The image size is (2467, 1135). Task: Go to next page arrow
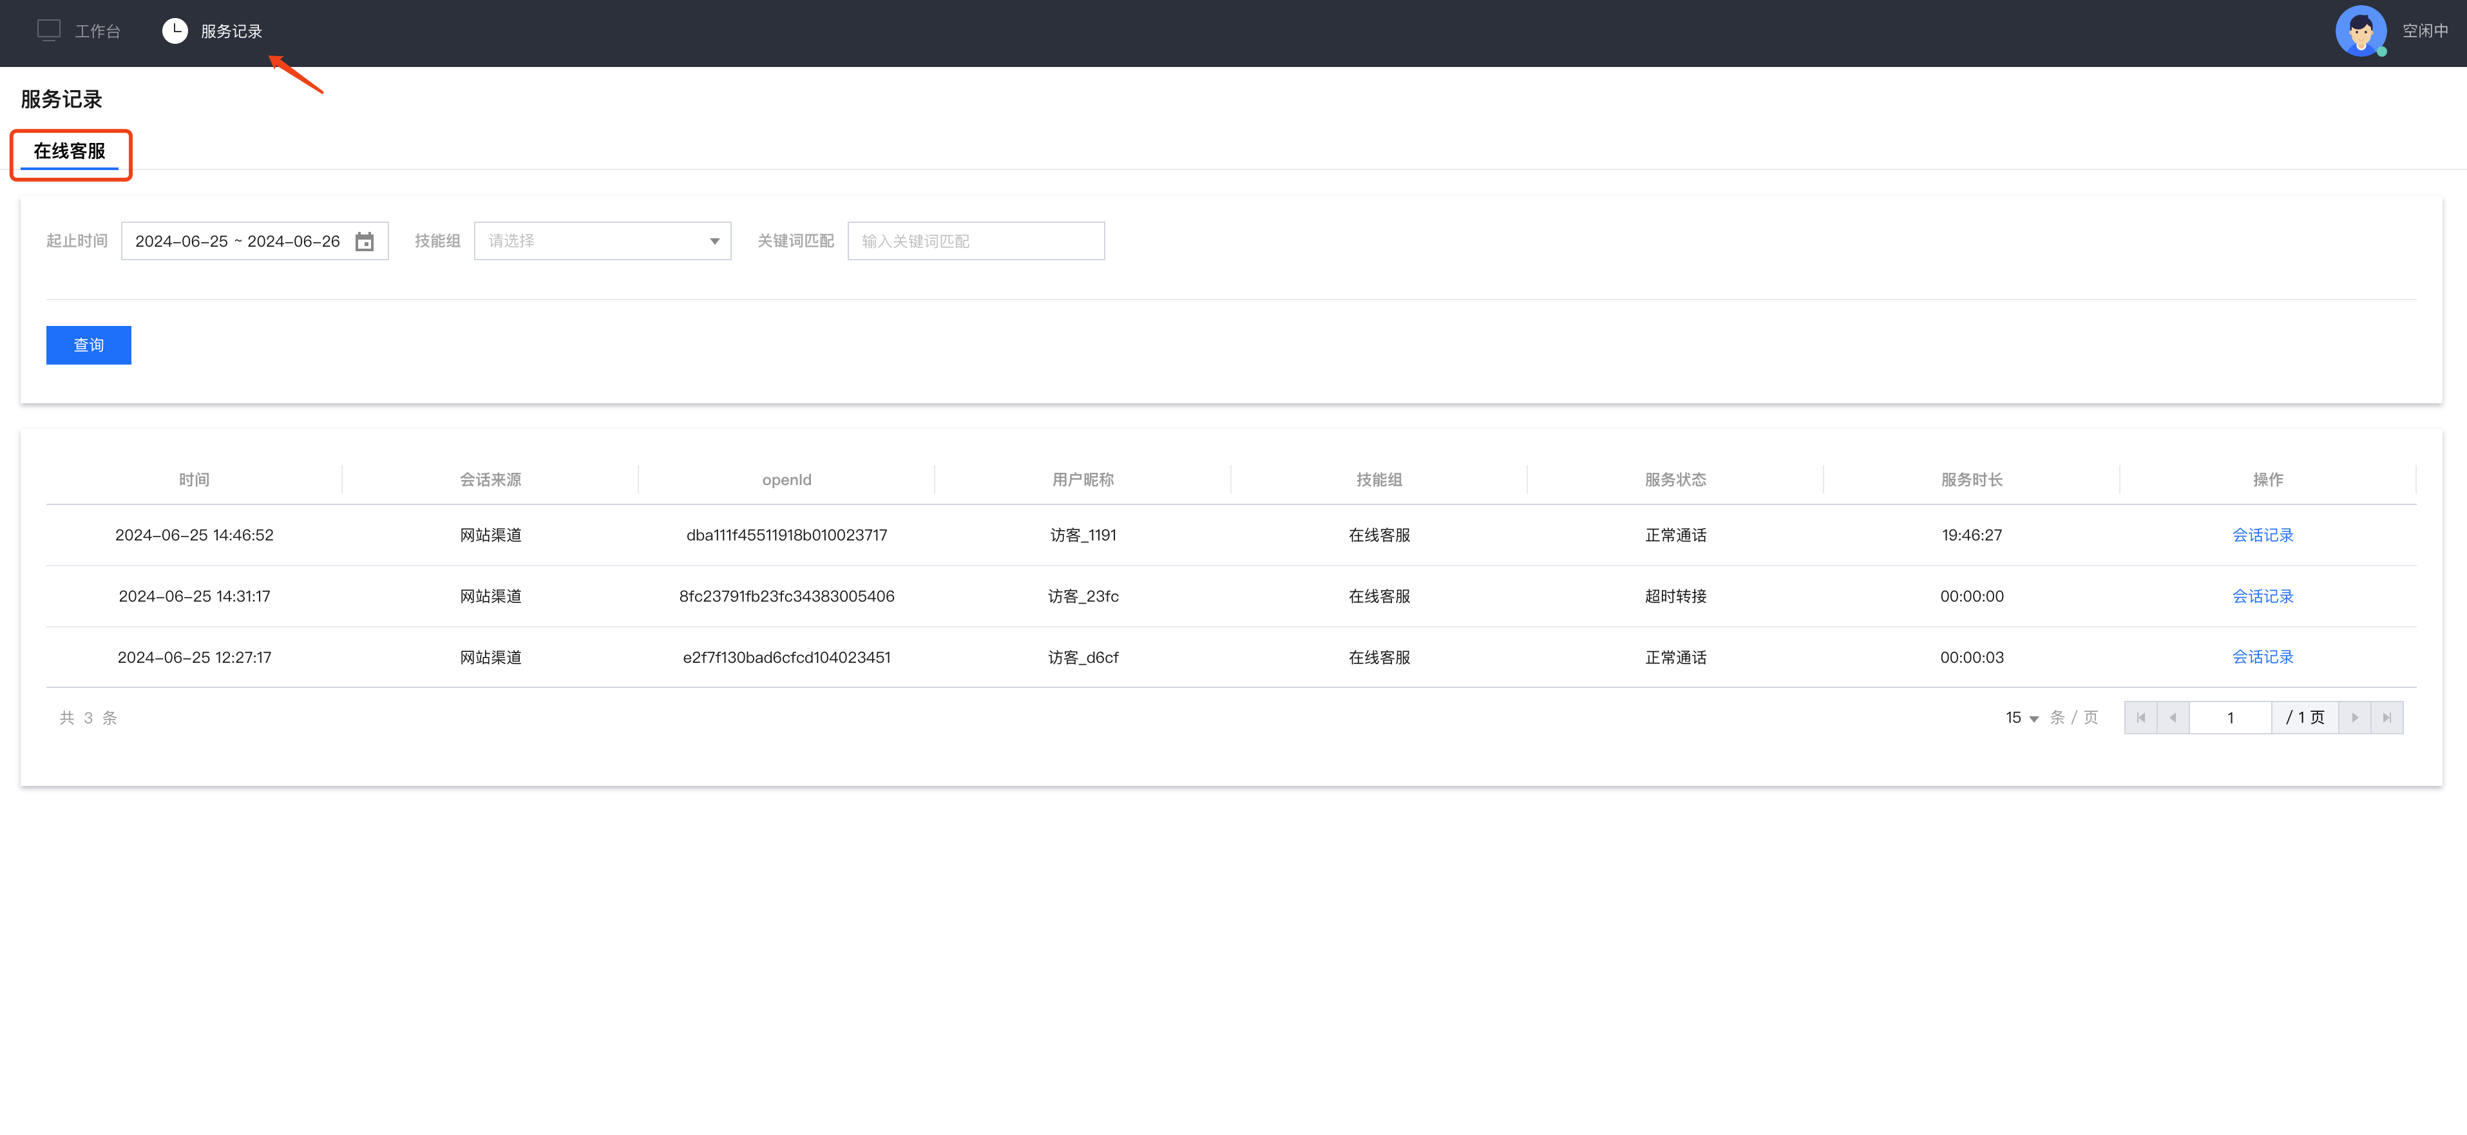[x=2354, y=718]
